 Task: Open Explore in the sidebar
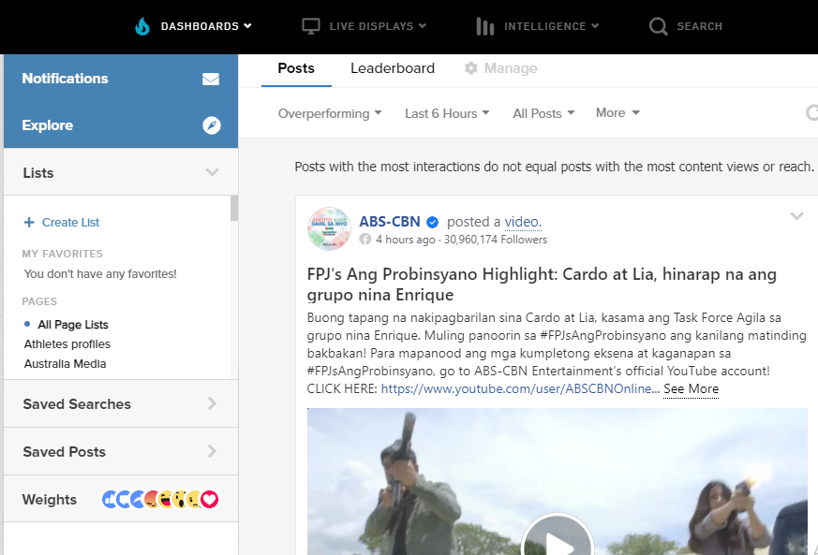pos(121,125)
